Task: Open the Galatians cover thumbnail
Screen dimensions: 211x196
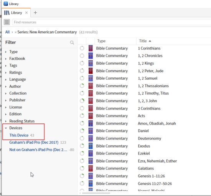Action: pos(91,168)
